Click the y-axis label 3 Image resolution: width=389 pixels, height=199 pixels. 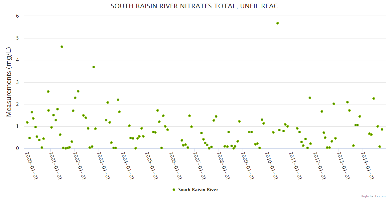(17, 82)
